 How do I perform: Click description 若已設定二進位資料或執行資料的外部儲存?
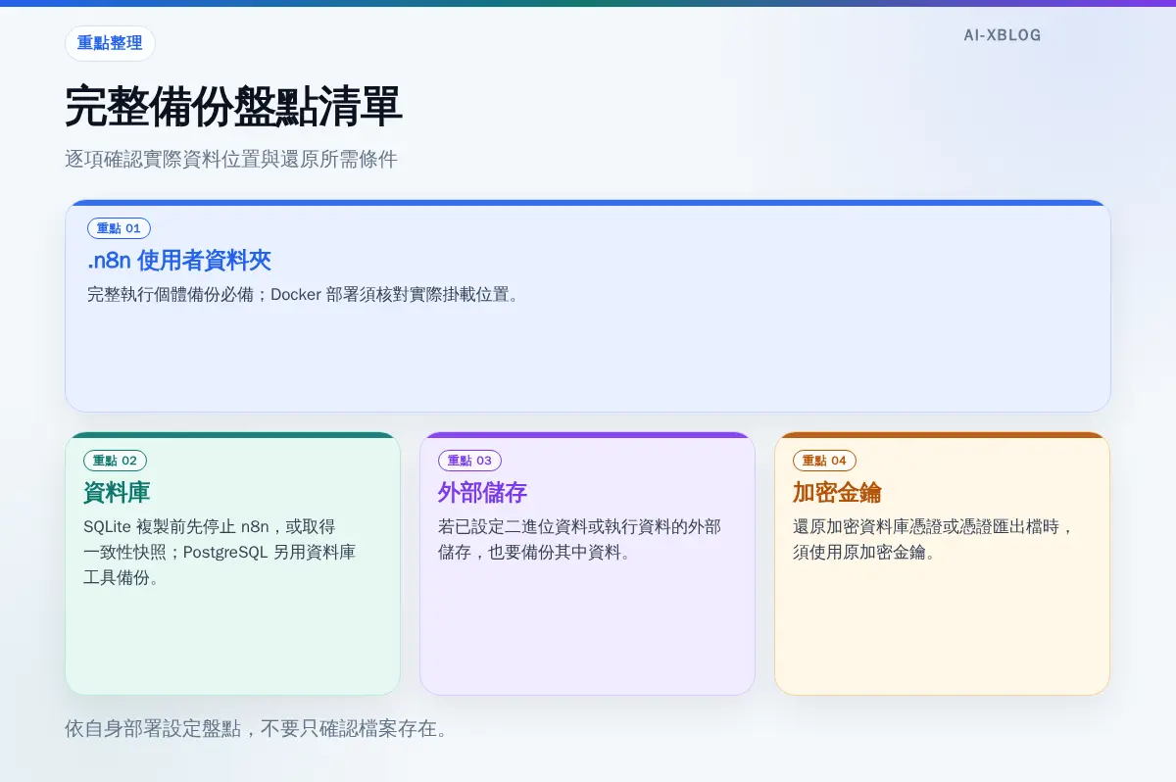(x=579, y=539)
